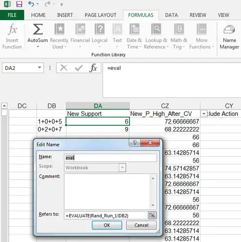Screen dimensions: 241x242
Task: Click the New Support header cell
Action: (98, 114)
